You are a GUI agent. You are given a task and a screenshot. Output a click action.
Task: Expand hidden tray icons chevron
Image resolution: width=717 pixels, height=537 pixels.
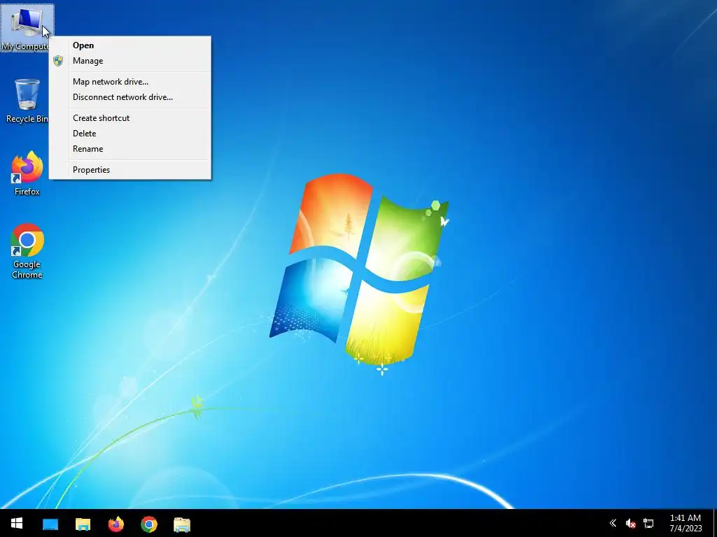[613, 523]
